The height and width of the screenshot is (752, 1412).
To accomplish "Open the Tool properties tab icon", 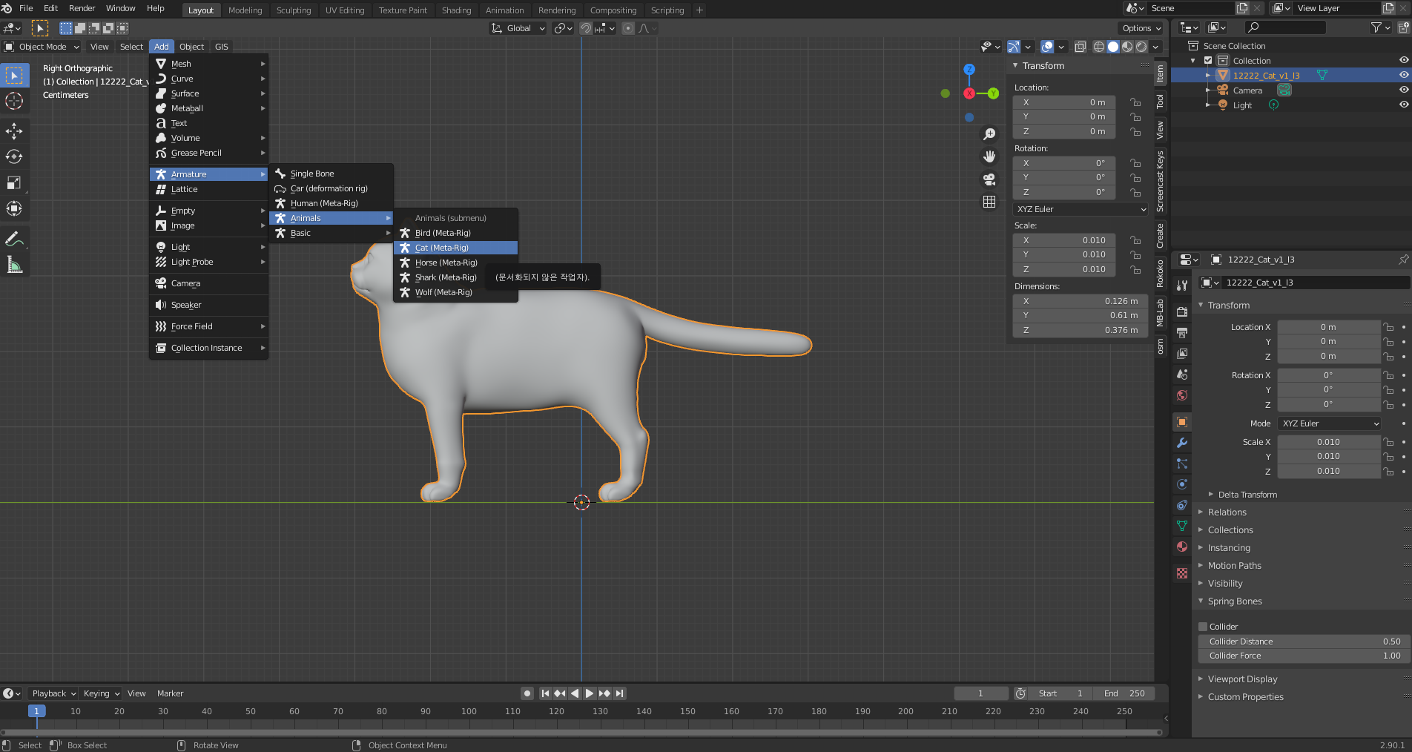I will tap(1182, 286).
